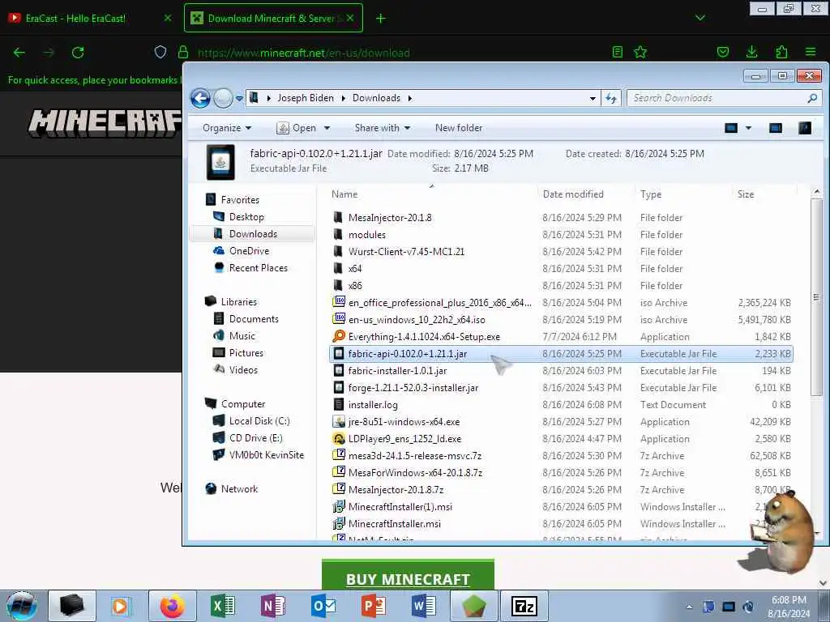Click the change view icon
This screenshot has height=622, width=830.
pyautogui.click(x=731, y=128)
